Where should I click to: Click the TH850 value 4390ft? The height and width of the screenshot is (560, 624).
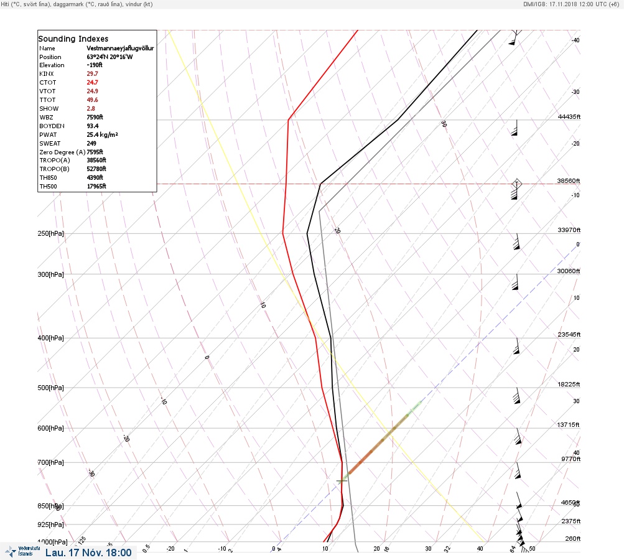click(95, 177)
